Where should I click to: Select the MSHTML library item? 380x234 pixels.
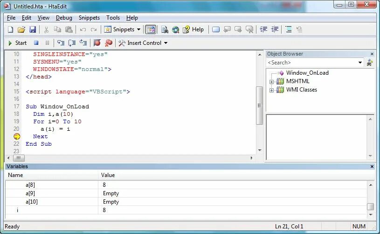tap(297, 81)
